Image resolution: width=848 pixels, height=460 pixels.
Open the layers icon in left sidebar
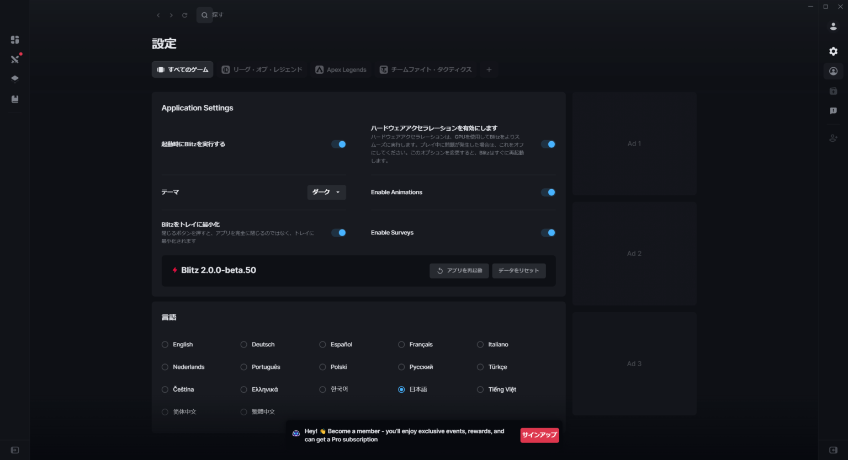(x=15, y=79)
